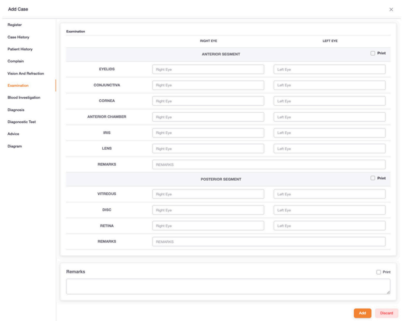Click the Lens Left Eye field
The width and height of the screenshot is (403, 321).
[329, 149]
